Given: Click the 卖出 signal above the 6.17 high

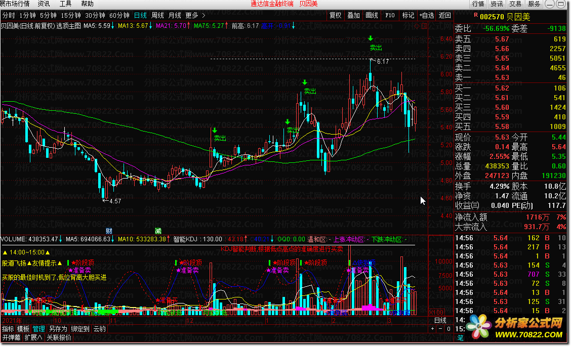Looking at the screenshot, I should (376, 48).
